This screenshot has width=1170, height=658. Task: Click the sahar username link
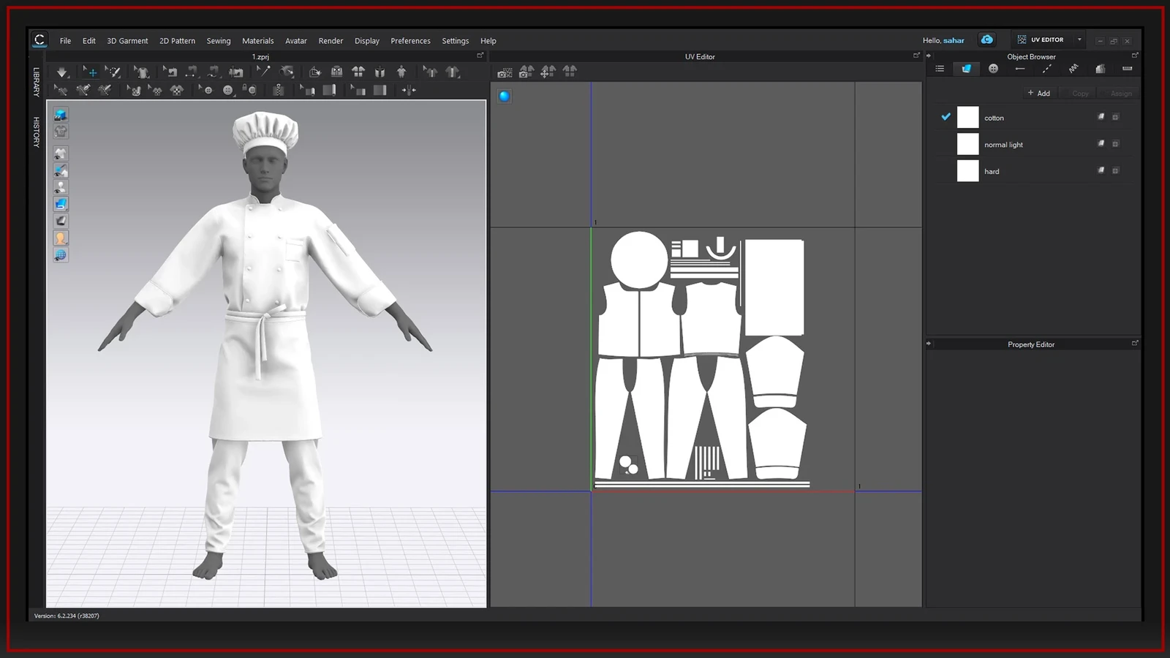coord(954,41)
